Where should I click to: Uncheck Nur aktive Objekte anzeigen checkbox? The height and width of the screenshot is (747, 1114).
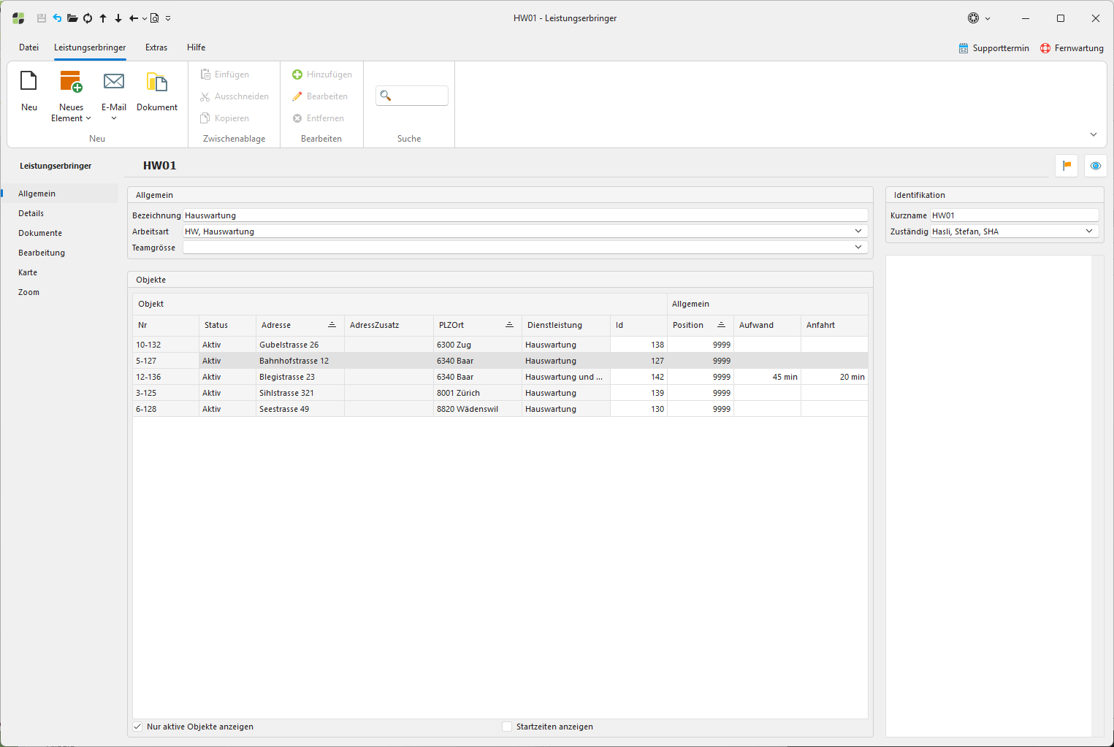137,727
